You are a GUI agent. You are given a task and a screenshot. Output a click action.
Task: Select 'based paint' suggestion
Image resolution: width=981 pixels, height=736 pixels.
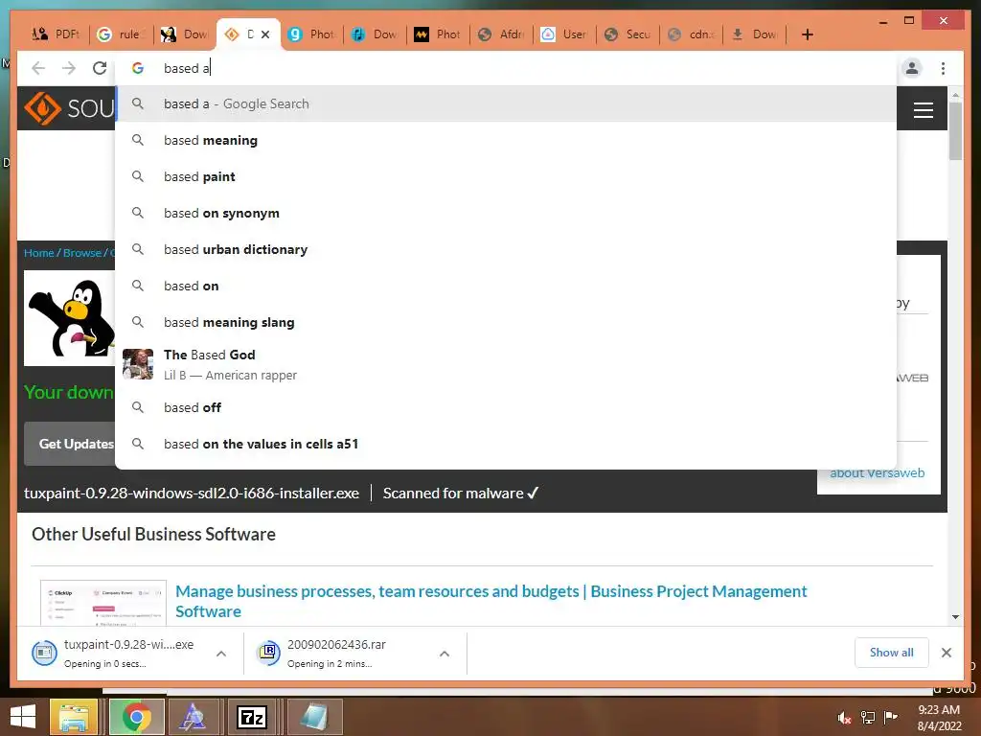(x=506, y=176)
